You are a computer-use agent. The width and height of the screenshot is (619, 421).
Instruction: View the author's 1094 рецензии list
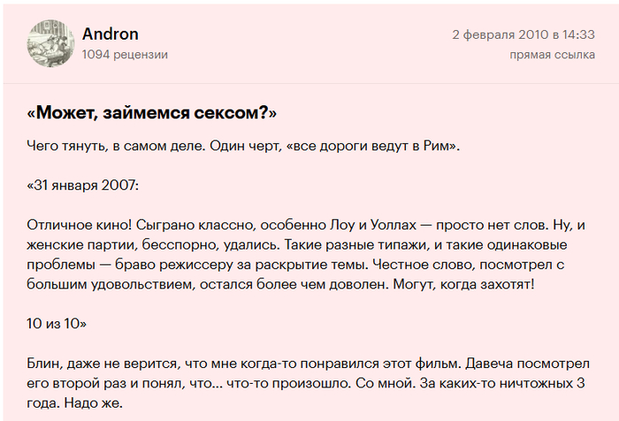[x=125, y=55]
